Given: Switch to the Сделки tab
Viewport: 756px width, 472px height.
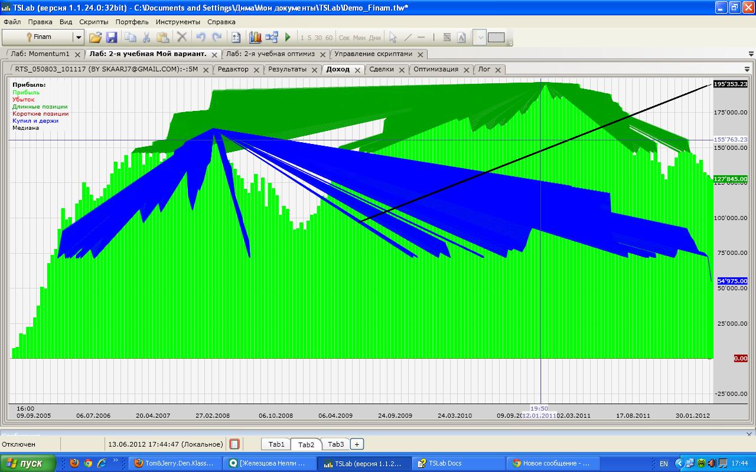Looking at the screenshot, I should [382, 69].
